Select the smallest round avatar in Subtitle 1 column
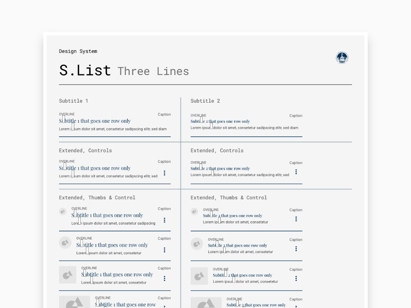 click(63, 212)
